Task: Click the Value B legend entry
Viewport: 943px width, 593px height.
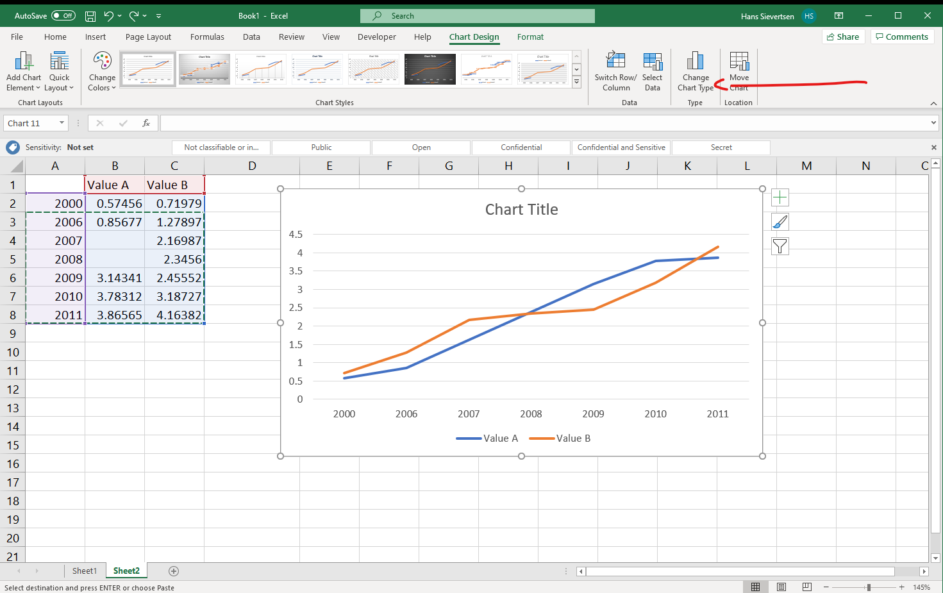Action: (x=560, y=438)
